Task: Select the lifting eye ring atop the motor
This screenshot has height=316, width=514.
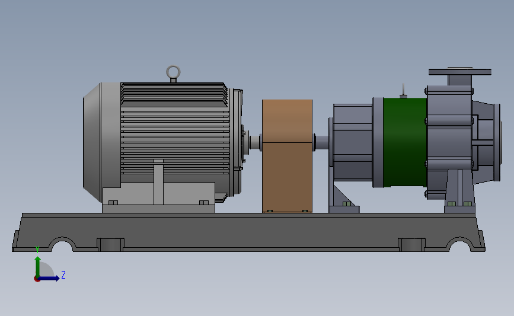Action: 173,72
